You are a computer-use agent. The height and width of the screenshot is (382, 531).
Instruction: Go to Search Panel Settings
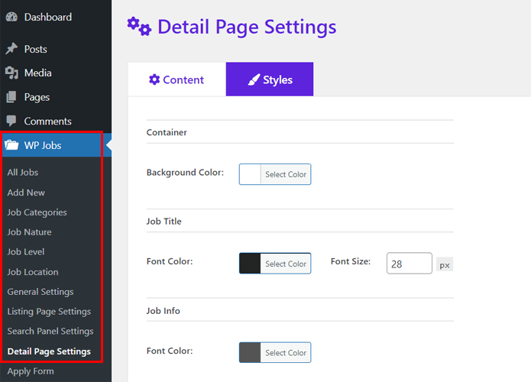pos(50,332)
